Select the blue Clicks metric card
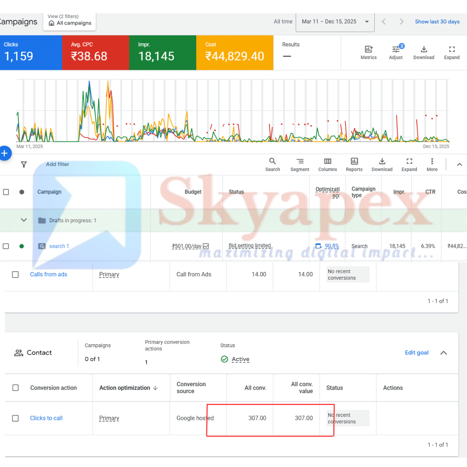The width and height of the screenshot is (467, 467). click(30, 52)
